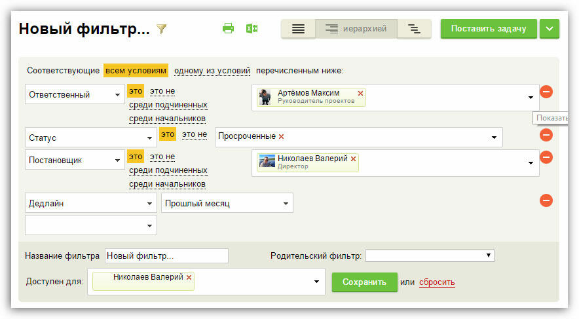Remove Артёмов Максим from the selection
Viewport: 579px width, 319px height.
click(x=360, y=94)
